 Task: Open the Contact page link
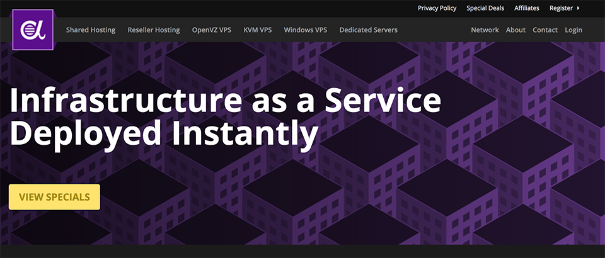pyautogui.click(x=544, y=30)
